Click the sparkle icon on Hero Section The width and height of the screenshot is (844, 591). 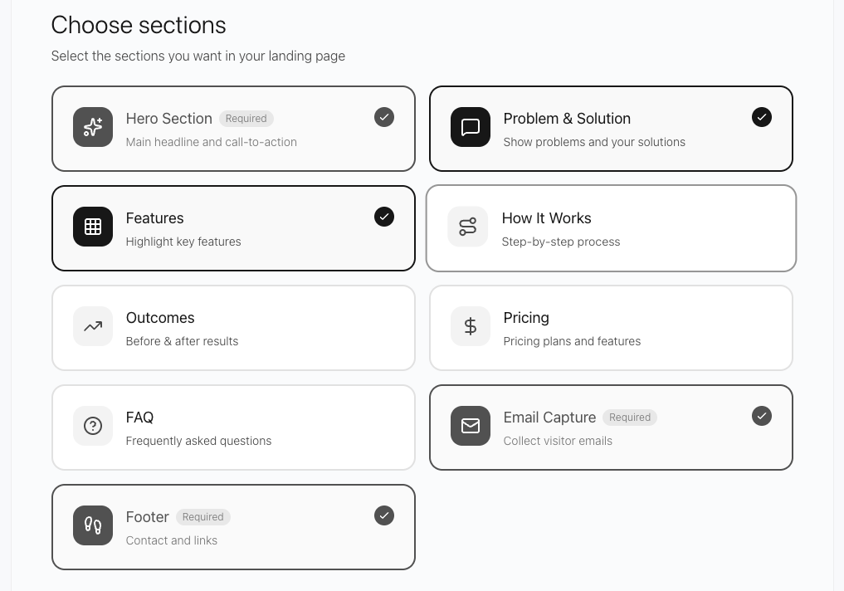tap(92, 127)
